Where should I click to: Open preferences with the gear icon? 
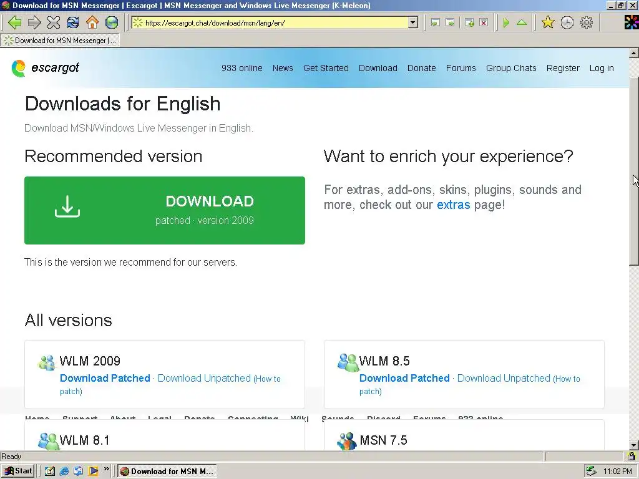pyautogui.click(x=587, y=22)
